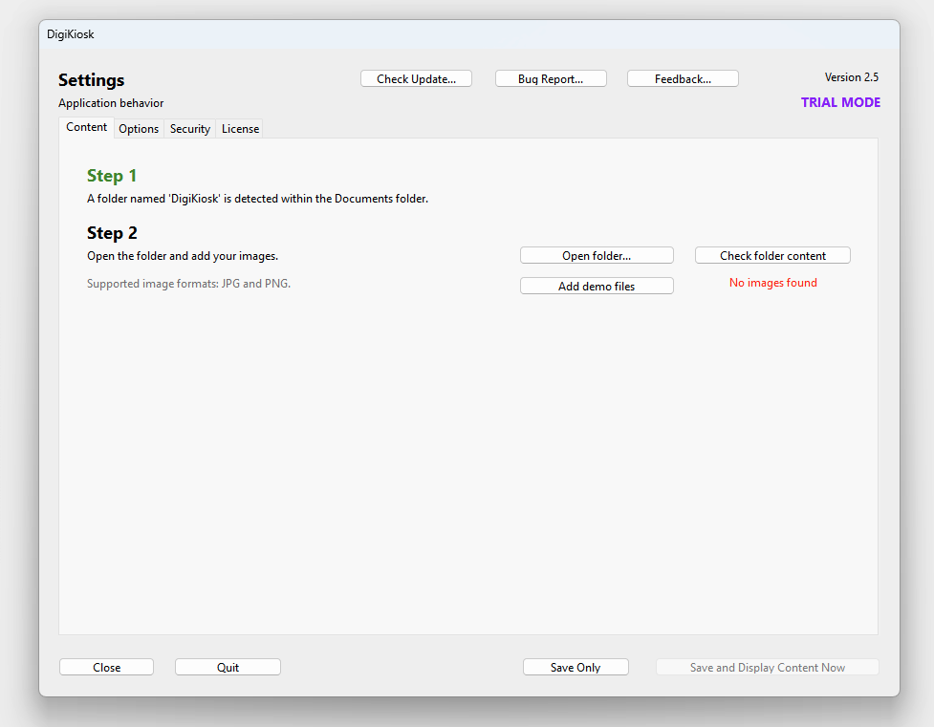Click Save and Display Content Now
This screenshot has width=934, height=727.
767,668
